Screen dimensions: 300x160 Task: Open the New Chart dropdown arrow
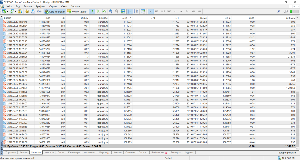point(8,11)
